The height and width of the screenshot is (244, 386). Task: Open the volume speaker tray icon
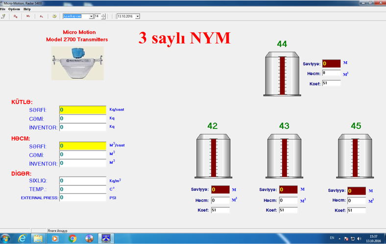click(x=359, y=239)
